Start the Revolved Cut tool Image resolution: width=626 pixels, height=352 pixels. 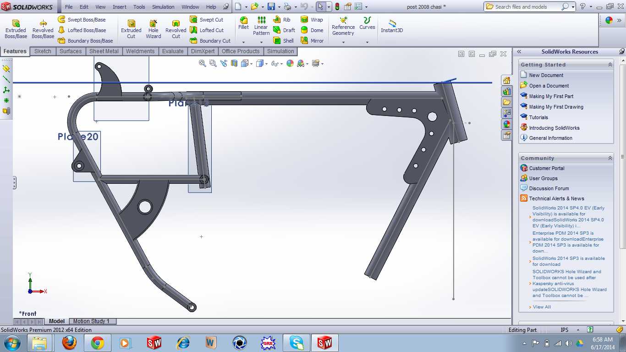point(176,29)
